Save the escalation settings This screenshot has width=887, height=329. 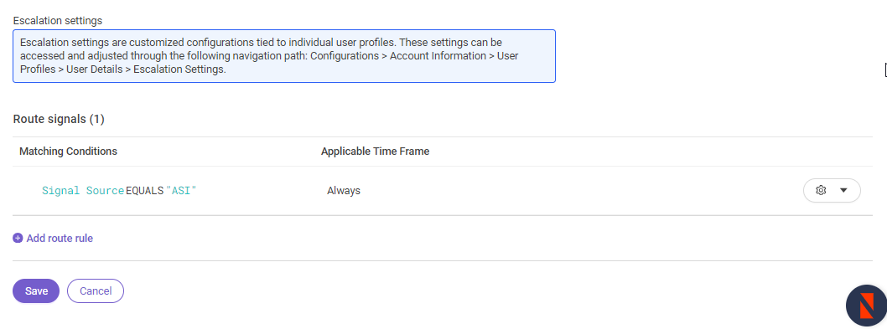36,291
